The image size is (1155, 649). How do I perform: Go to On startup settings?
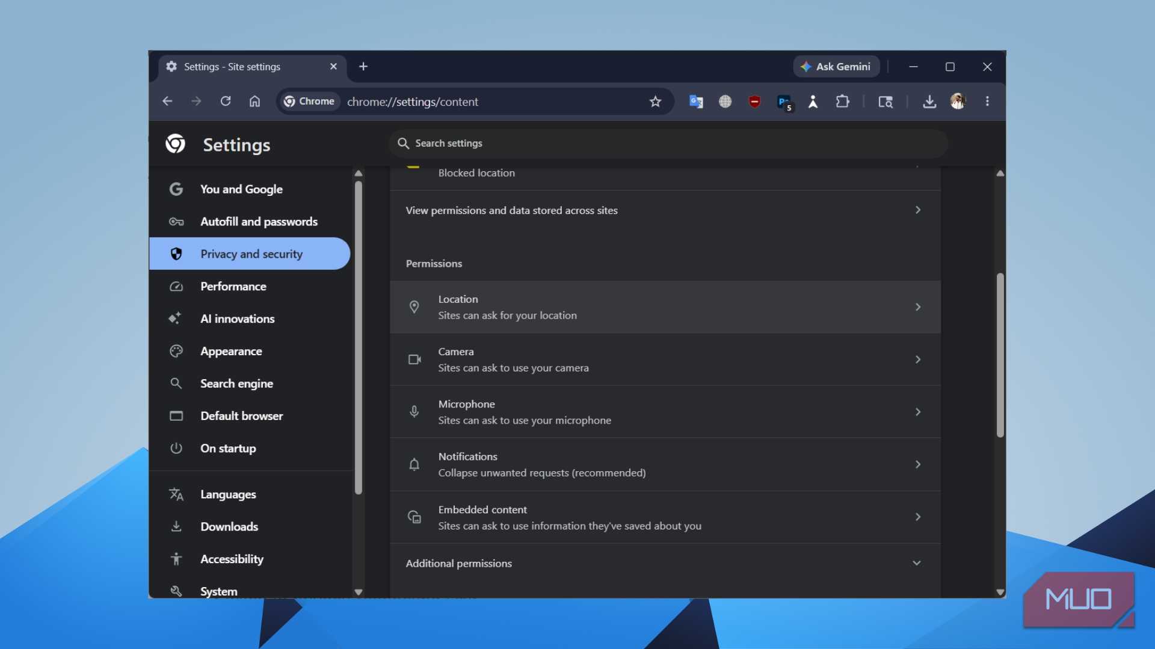pyautogui.click(x=250, y=448)
